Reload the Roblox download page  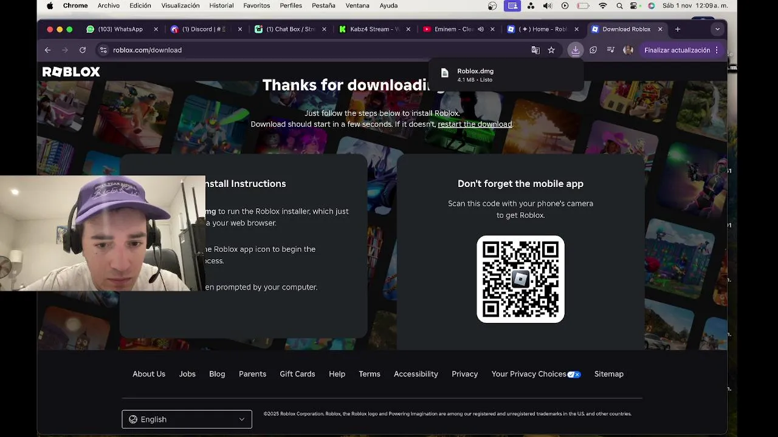[83, 50]
